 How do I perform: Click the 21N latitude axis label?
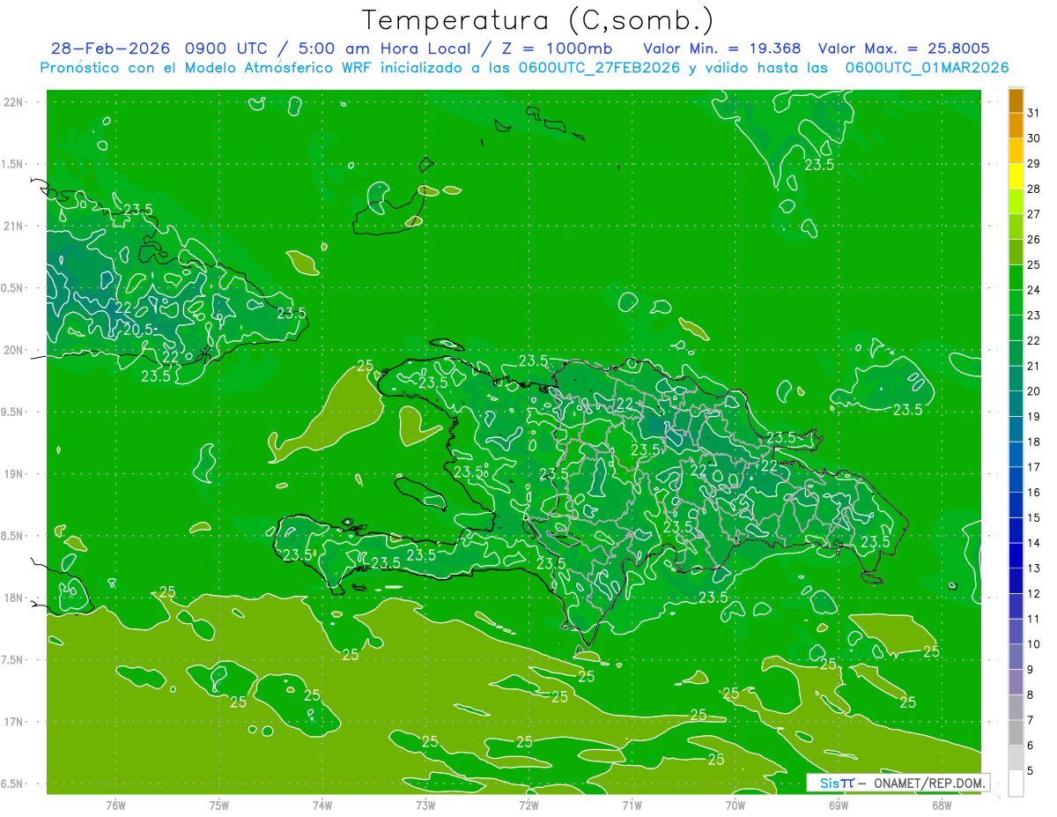click(x=13, y=226)
